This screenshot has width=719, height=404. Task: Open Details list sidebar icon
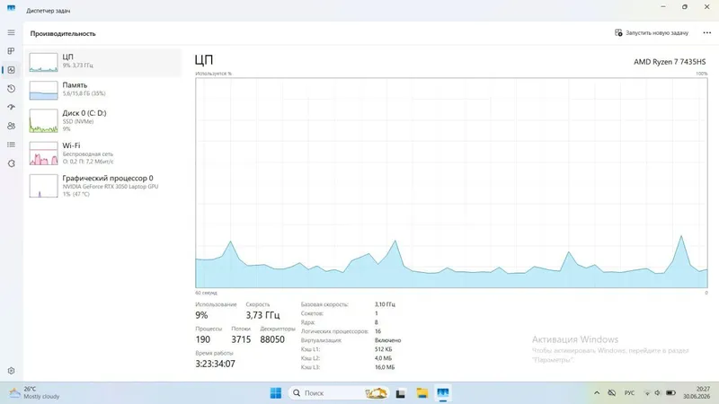pyautogui.click(x=11, y=145)
